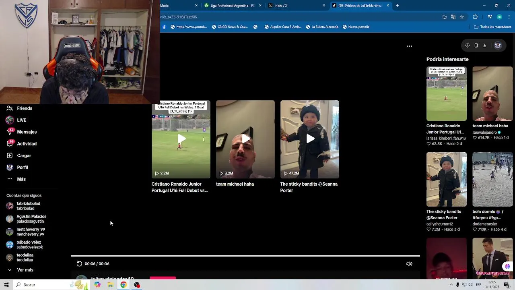Select Videos de JuliánMartinez tab
Image resolution: width=515 pixels, height=290 pixels.
(x=360, y=6)
